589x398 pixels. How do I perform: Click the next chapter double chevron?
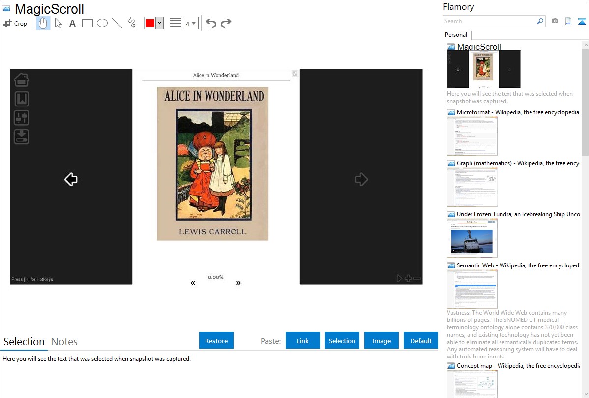(x=238, y=283)
